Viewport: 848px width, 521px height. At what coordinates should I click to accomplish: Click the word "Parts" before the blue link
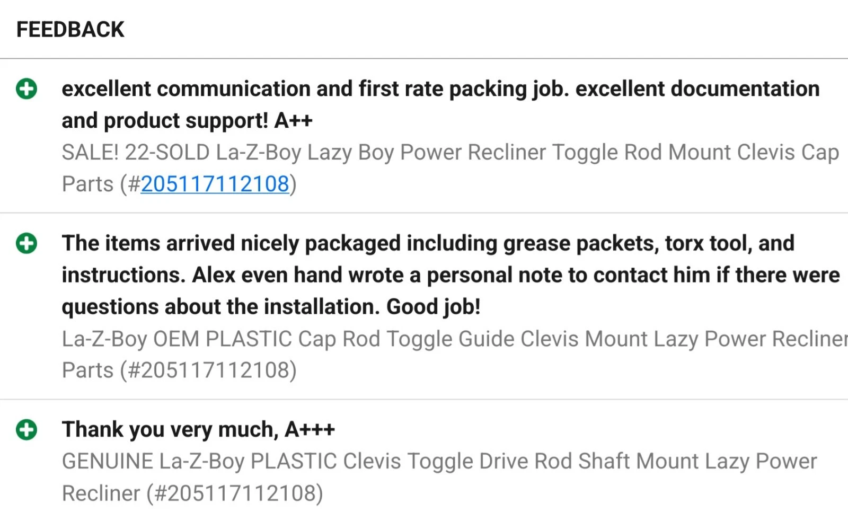click(87, 184)
